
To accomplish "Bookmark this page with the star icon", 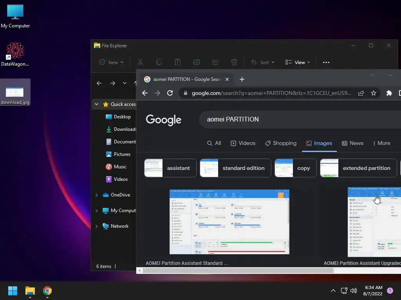I will coord(373,93).
